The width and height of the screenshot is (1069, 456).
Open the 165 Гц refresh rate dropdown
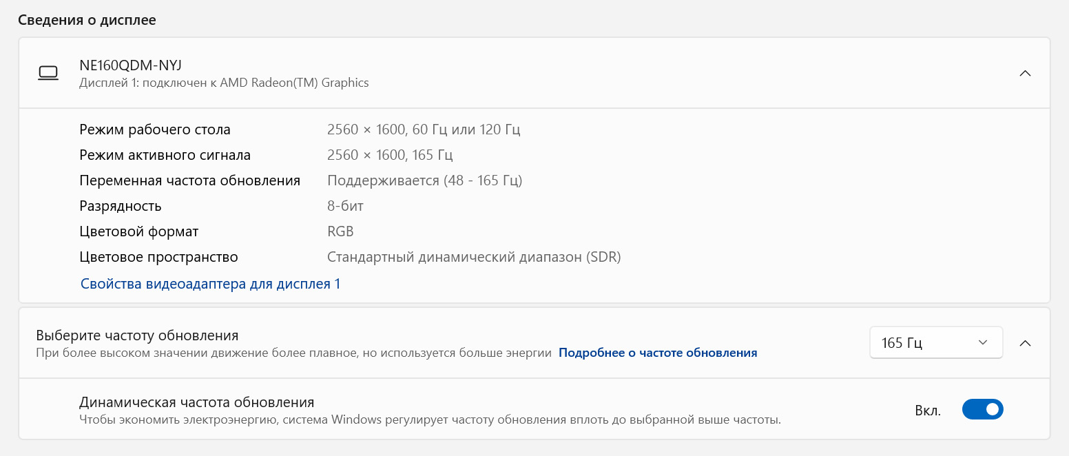(x=935, y=342)
